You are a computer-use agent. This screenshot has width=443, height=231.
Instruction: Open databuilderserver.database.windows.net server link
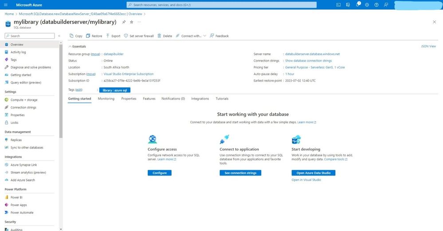pos(313,54)
